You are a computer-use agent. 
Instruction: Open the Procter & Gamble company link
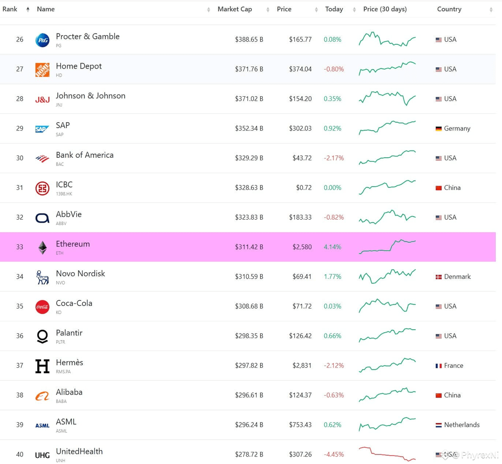[x=87, y=36]
